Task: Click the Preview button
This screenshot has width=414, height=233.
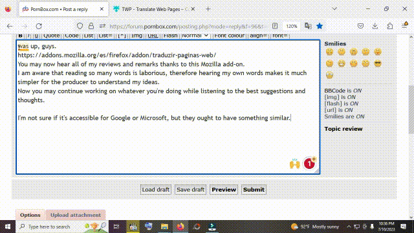Action: 224,190
